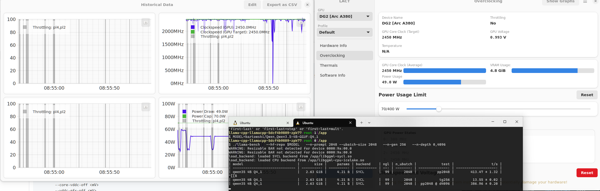Viewport: 600px width, 191px height.
Task: Open the Software Info page
Action: pos(344,75)
